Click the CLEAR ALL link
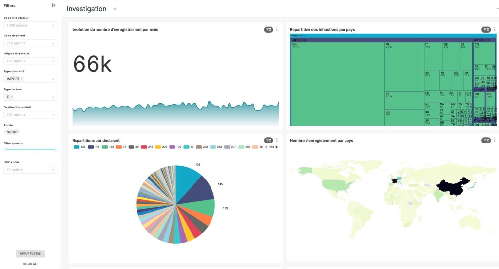 coord(30,264)
